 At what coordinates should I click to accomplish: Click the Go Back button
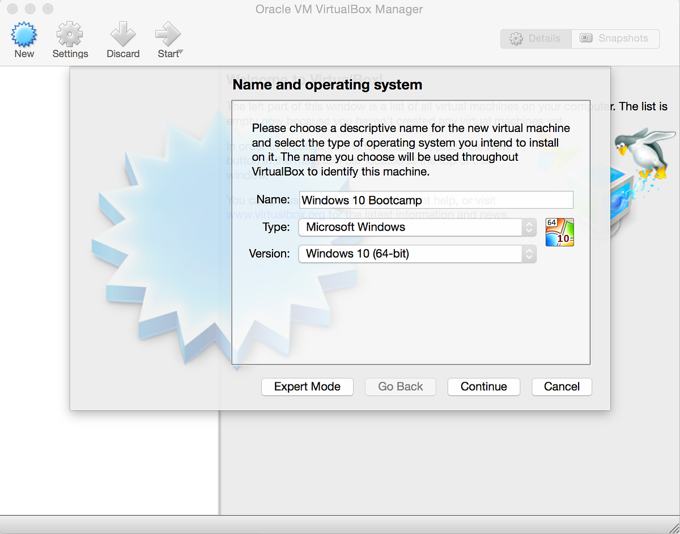pyautogui.click(x=400, y=387)
